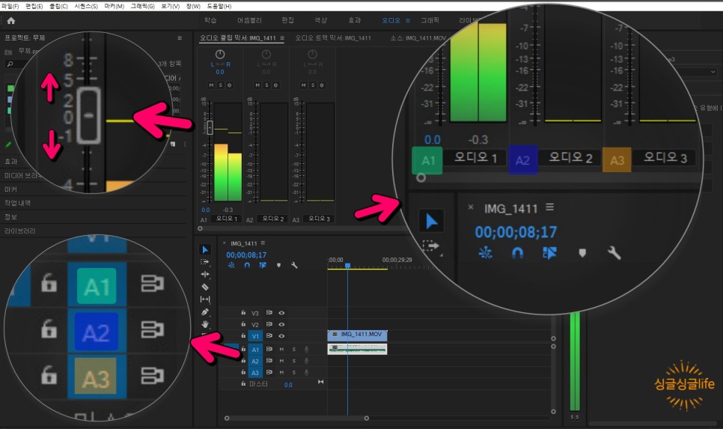Select the Track Select Forward tool
This screenshot has height=429, width=723.
(205, 262)
